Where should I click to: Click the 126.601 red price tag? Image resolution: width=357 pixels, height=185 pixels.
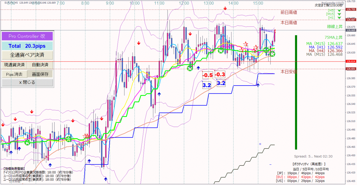click(x=351, y=69)
